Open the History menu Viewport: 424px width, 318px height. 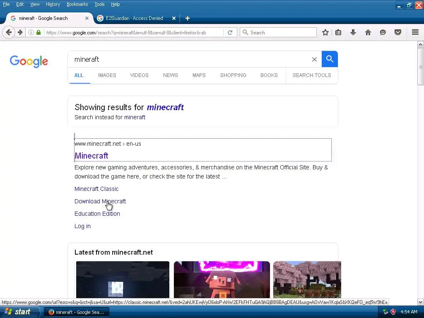(x=53, y=4)
